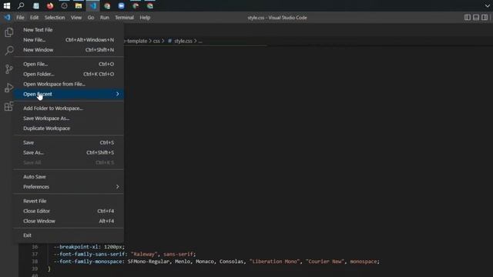This screenshot has height=277, width=493.
Task: Open the Help menu
Action: [145, 18]
